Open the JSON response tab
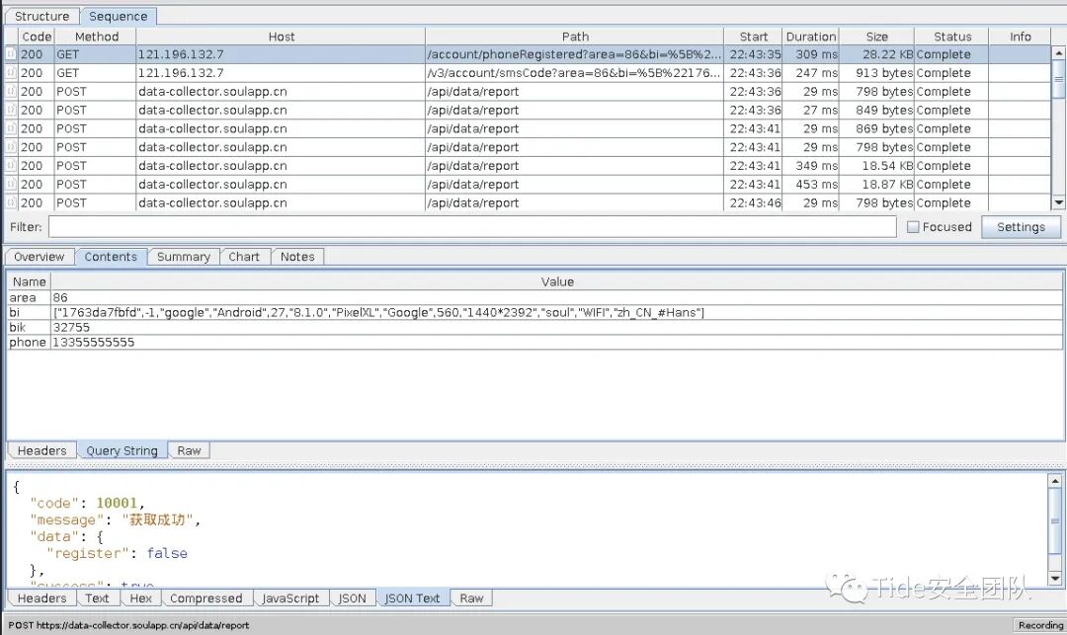This screenshot has width=1067, height=635. pyautogui.click(x=352, y=597)
